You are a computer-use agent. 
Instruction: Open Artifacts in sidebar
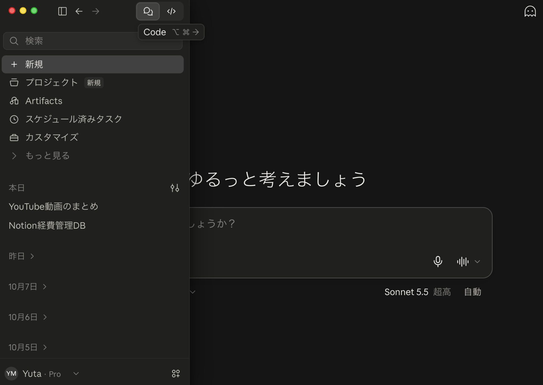[93, 101]
